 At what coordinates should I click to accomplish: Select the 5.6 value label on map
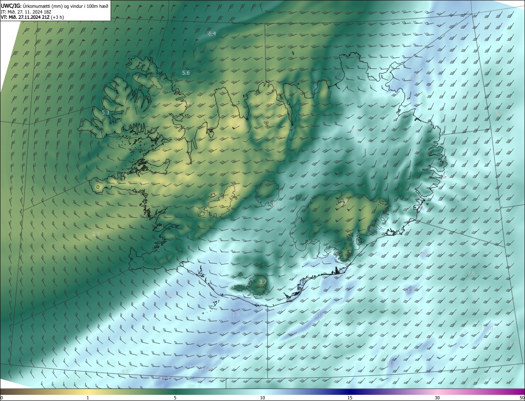(186, 73)
